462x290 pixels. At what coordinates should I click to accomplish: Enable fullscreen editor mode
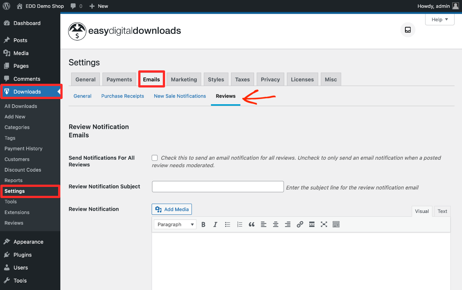324,224
